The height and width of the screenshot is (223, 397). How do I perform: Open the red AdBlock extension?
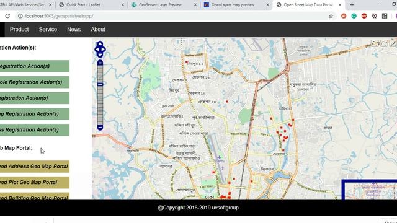[x=364, y=16]
